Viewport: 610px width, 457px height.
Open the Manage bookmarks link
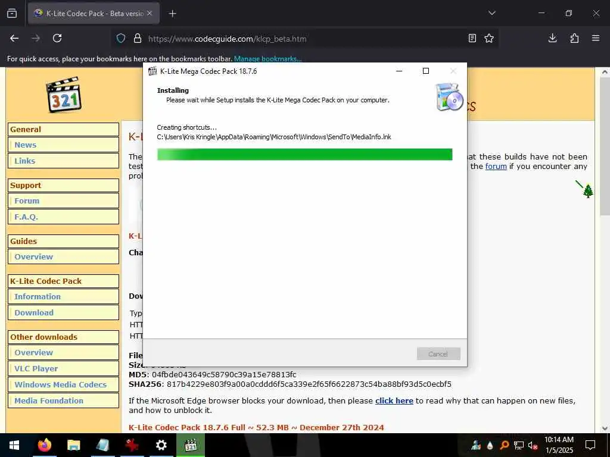click(267, 59)
